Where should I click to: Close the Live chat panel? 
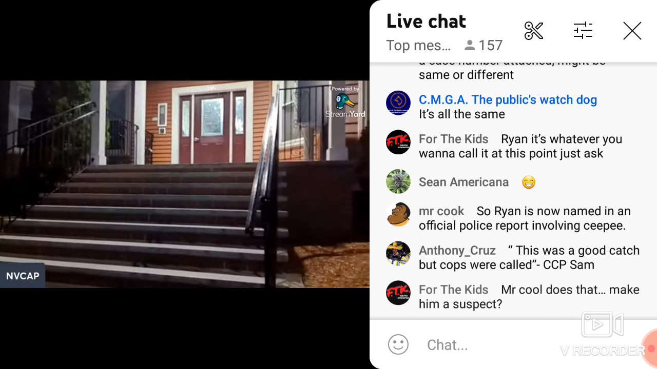(x=632, y=31)
